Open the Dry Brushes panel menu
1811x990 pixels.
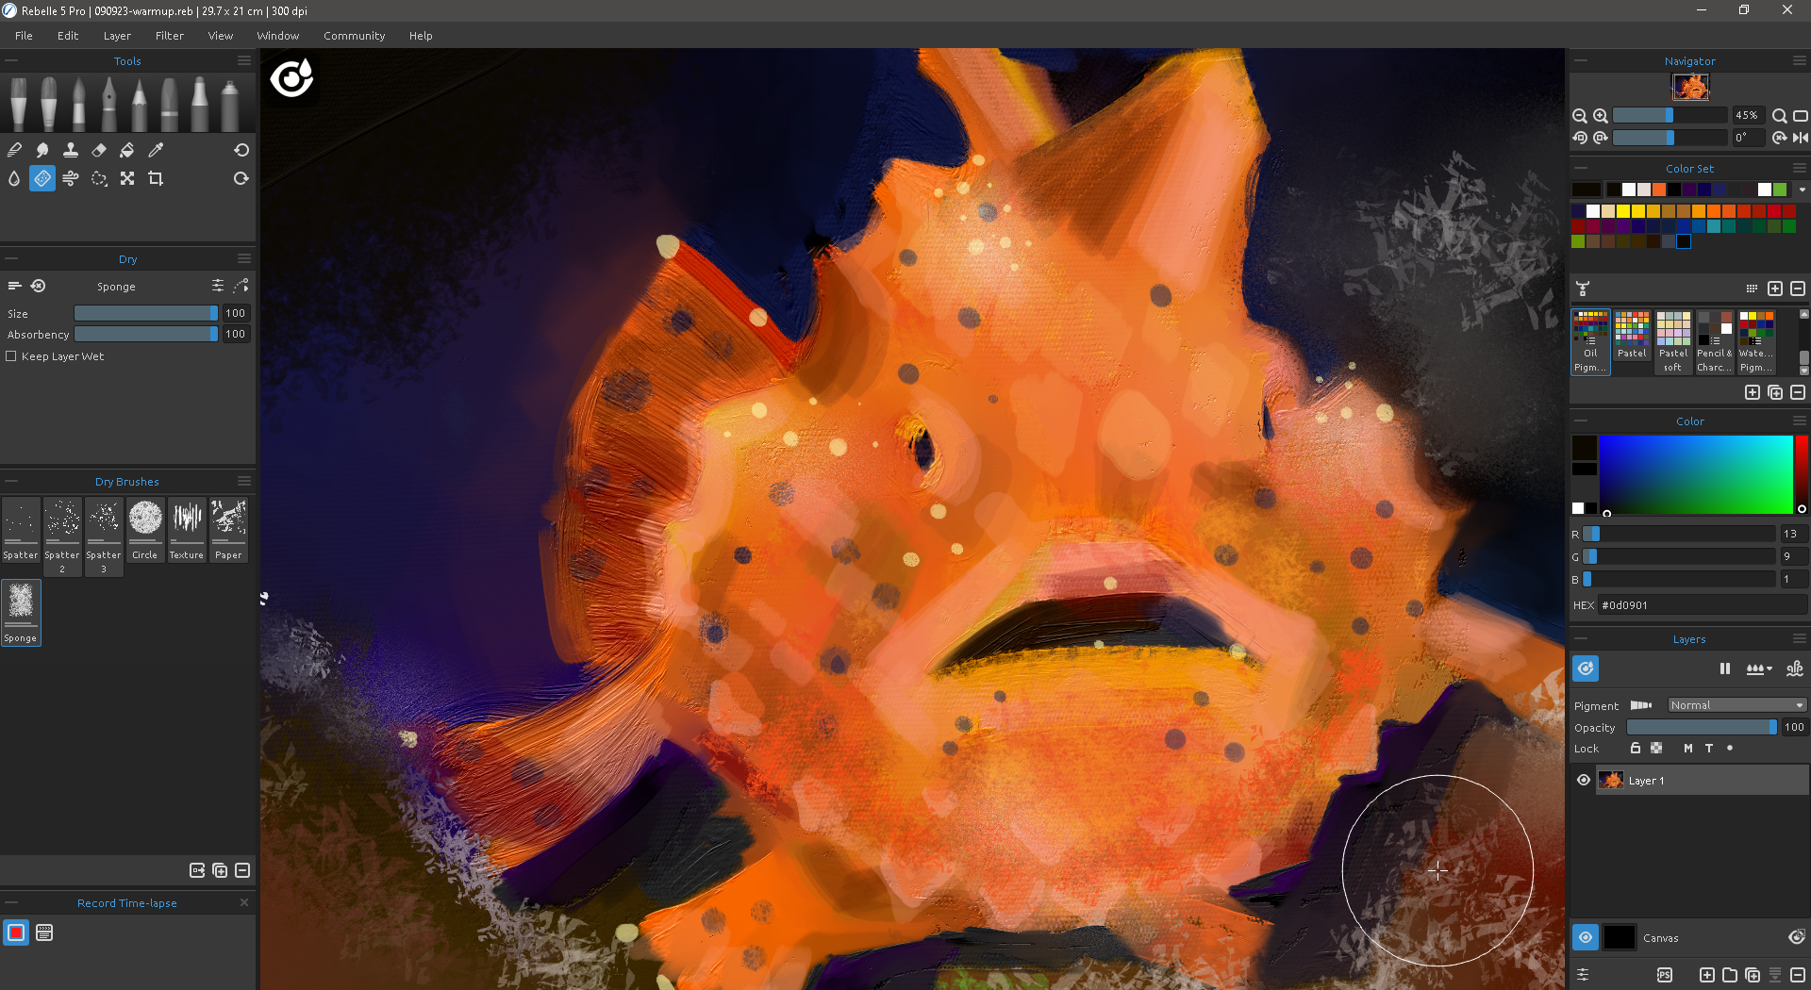[x=244, y=481]
